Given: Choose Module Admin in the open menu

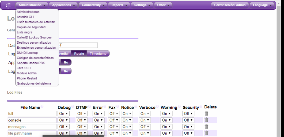Looking at the screenshot, I should pyautogui.click(x=27, y=73).
